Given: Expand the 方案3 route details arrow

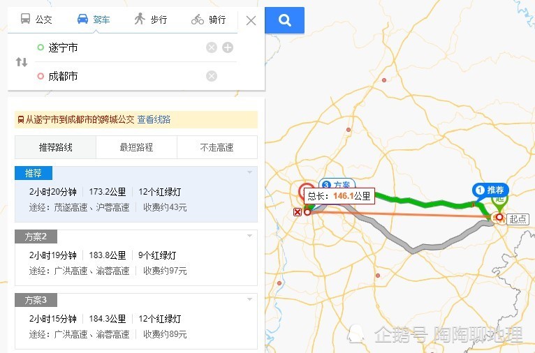Looking at the screenshot, I should [250, 299].
